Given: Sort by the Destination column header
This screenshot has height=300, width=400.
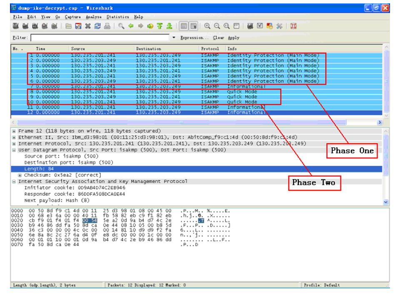Looking at the screenshot, I should pos(167,49).
